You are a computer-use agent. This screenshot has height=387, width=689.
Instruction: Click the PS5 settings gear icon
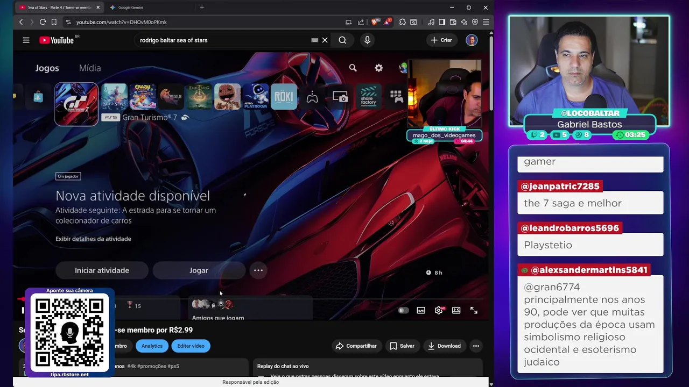(379, 68)
